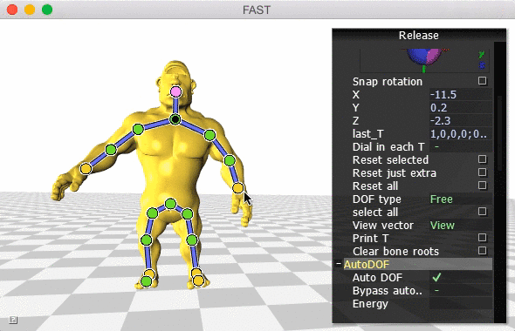Screen dimensions: 515x331
Task: Select the green pelvis joint at the top of the legs
Action: (x=170, y=204)
